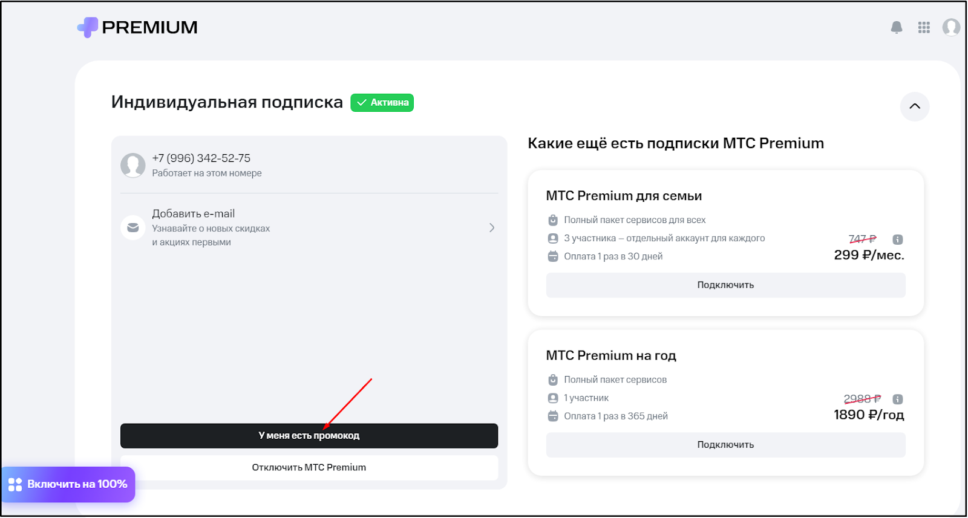Click bag icon in yearly plan features
The width and height of the screenshot is (968, 518).
click(x=553, y=380)
